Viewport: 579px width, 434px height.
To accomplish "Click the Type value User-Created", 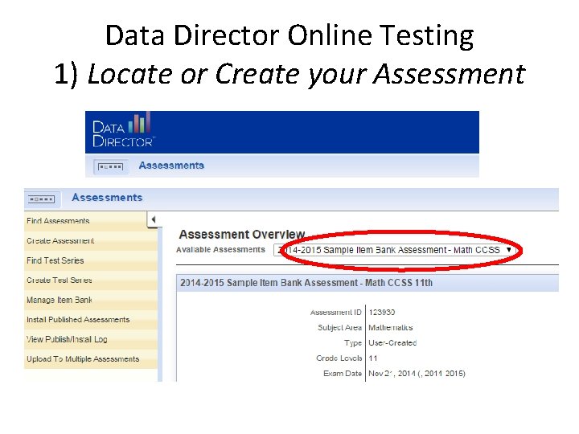I will 392,343.
